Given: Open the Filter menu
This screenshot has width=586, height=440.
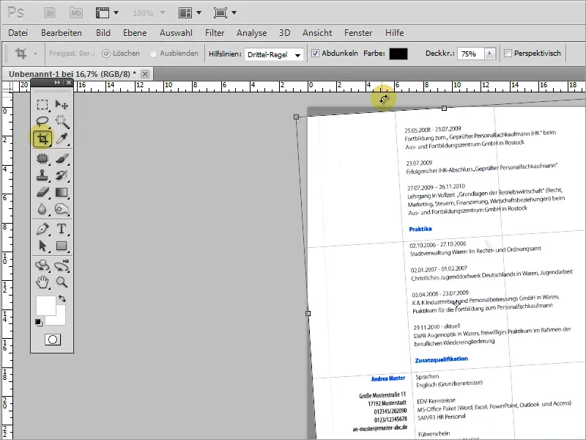Looking at the screenshot, I should 215,33.
